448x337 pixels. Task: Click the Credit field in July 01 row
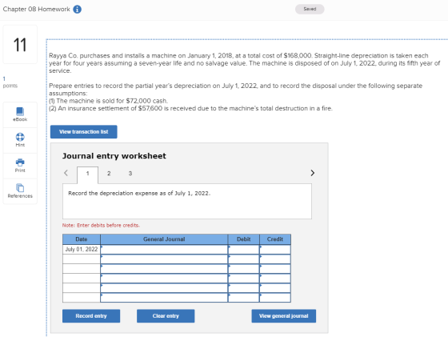[x=275, y=250]
